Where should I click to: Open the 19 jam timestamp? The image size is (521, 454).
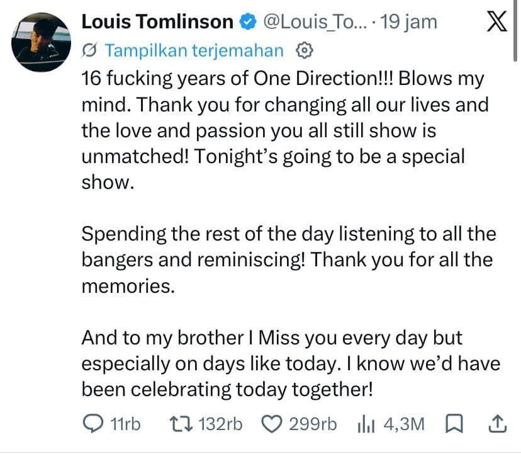point(409,22)
